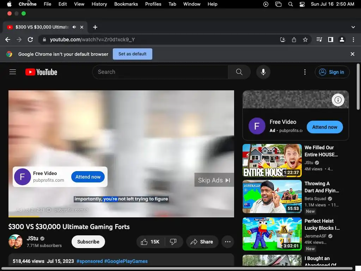
Task: Set Chrome as default browser
Action: point(133,54)
